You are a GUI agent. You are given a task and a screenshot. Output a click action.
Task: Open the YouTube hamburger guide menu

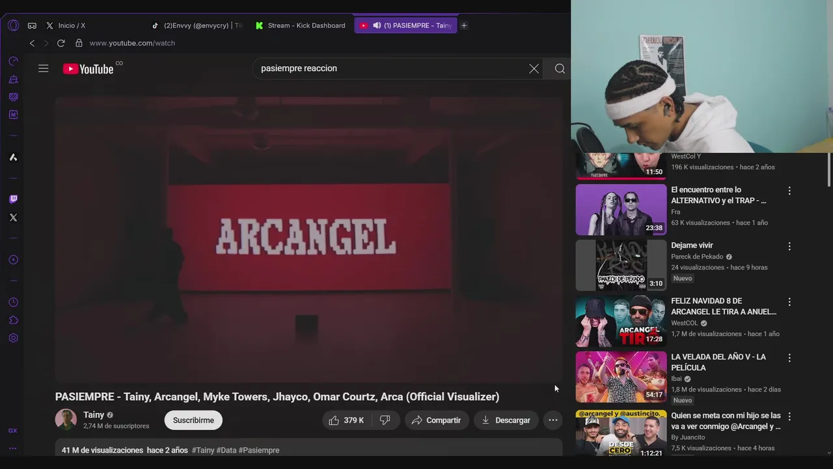[x=44, y=68]
